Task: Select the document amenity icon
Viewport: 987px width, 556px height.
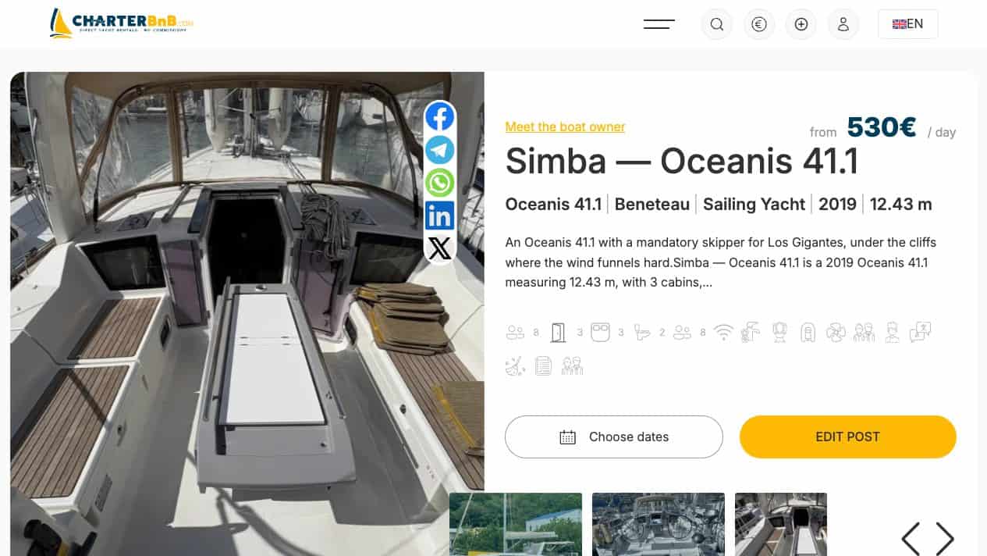Action: 544,365
